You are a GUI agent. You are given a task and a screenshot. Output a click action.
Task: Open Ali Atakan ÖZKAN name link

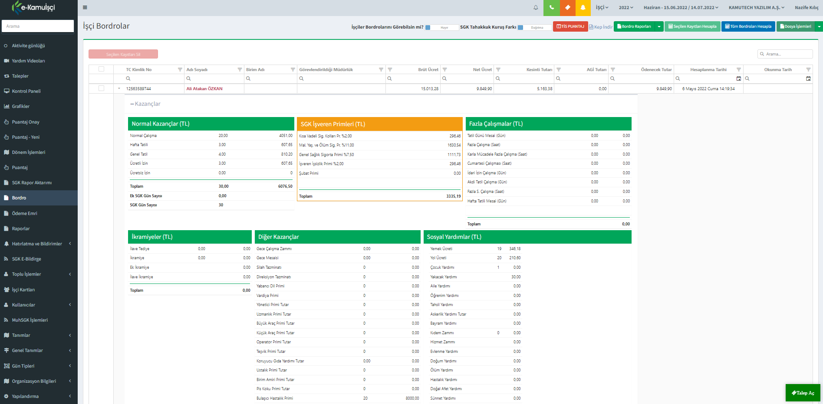click(204, 89)
